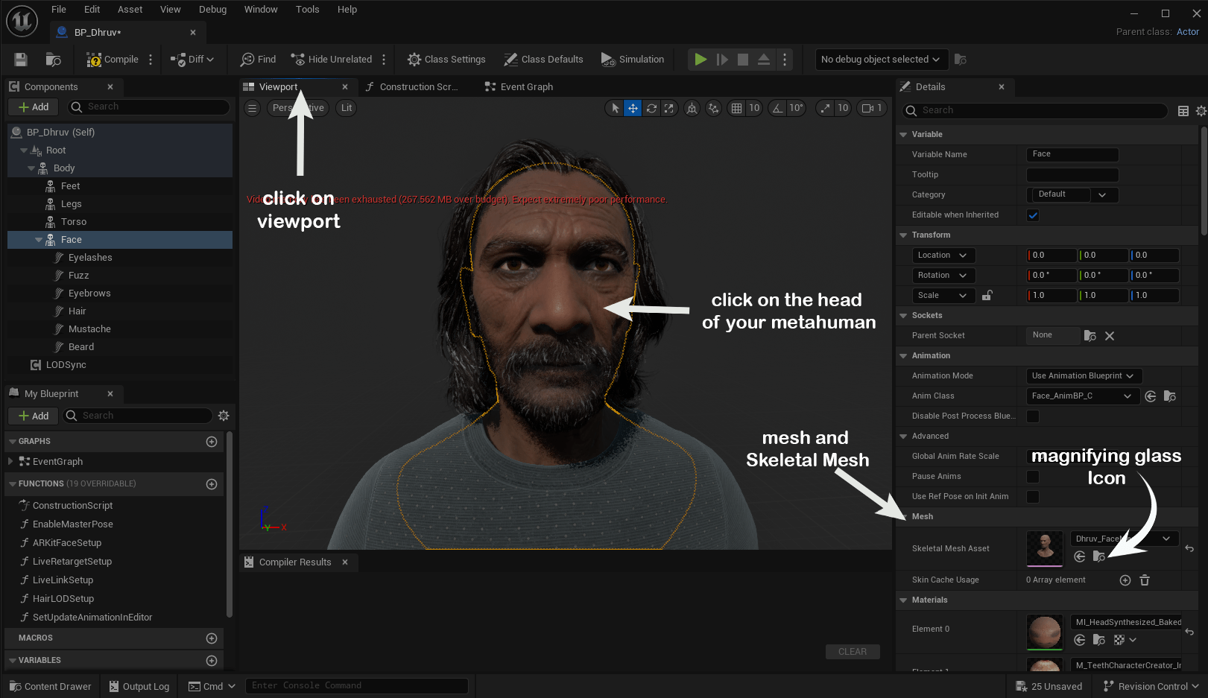Toggle Disable Post Process Blueprint checkbox
Image resolution: width=1208 pixels, height=698 pixels.
click(1033, 416)
